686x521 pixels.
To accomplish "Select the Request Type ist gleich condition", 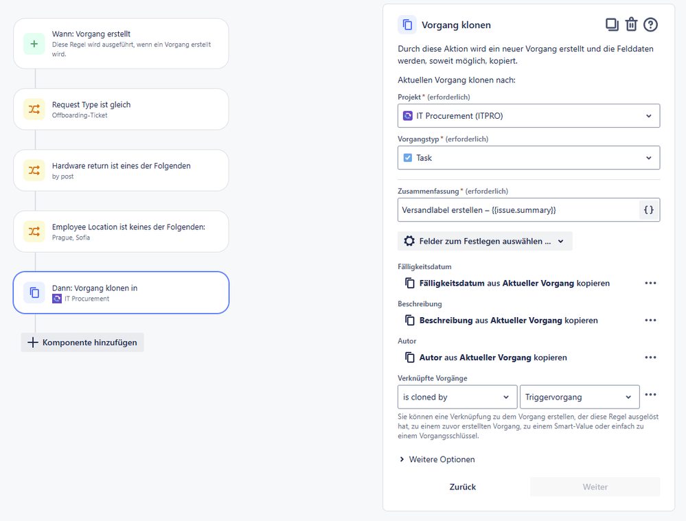I will tap(121, 109).
